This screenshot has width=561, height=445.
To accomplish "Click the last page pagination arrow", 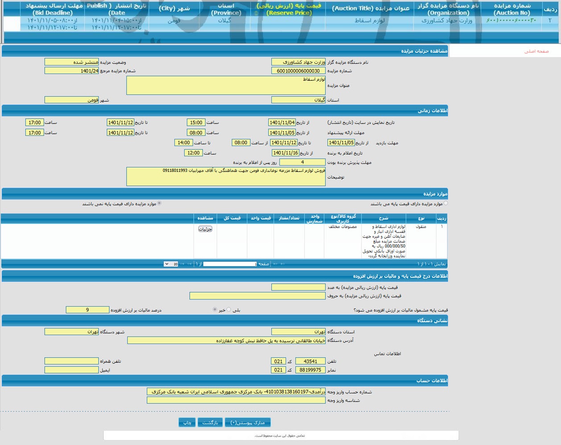I will [183, 264].
